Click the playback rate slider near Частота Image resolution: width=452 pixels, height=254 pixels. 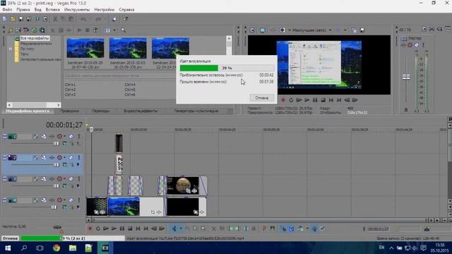point(57,227)
